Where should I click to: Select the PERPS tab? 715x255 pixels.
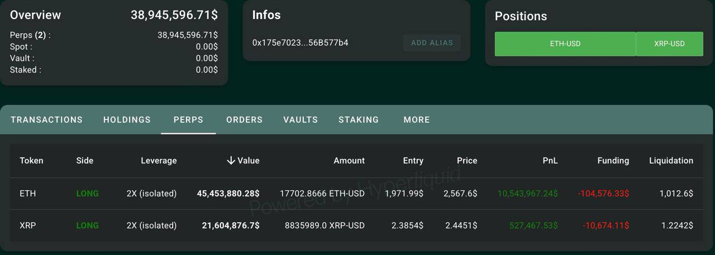click(x=188, y=119)
